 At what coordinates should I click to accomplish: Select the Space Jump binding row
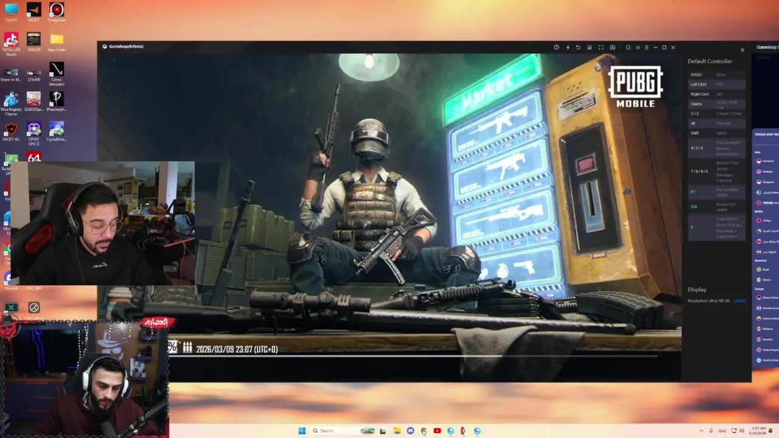point(717,104)
